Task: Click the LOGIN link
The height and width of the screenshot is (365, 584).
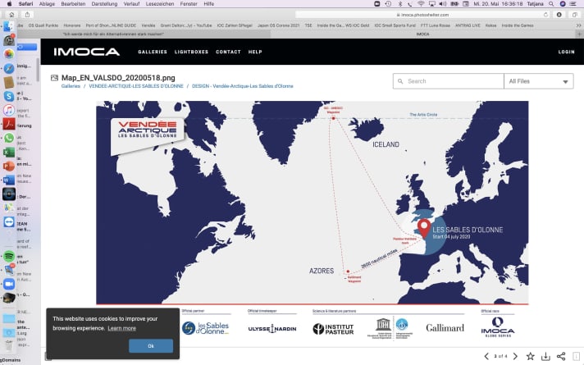Action: pyautogui.click(x=566, y=52)
